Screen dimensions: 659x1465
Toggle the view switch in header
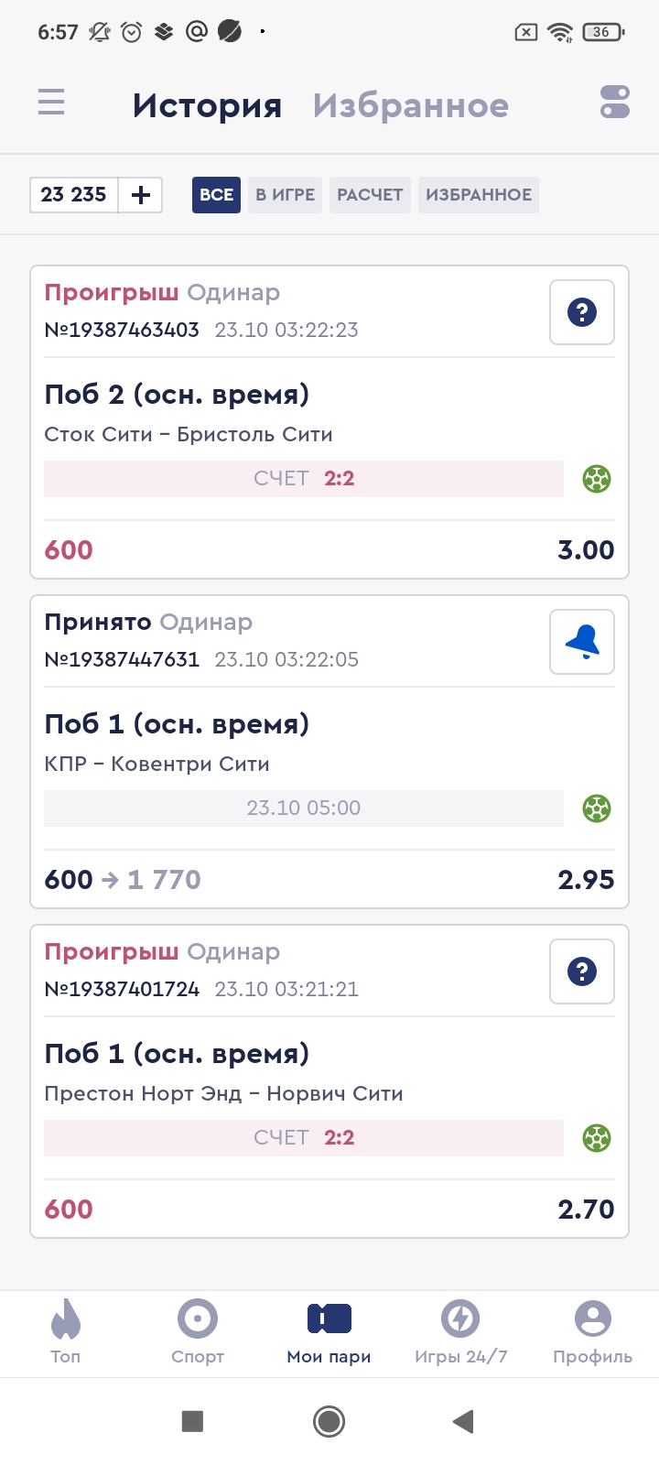614,102
